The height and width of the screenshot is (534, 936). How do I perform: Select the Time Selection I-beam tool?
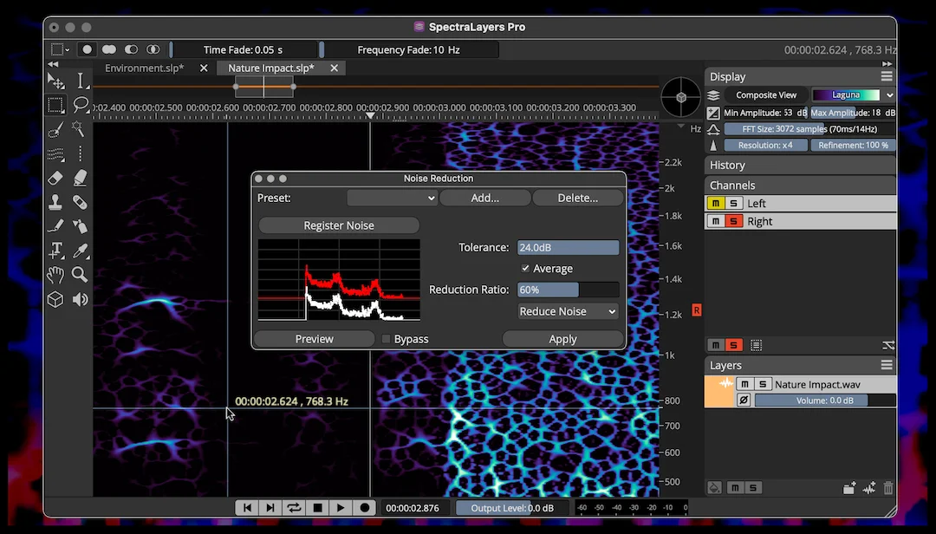click(x=81, y=81)
